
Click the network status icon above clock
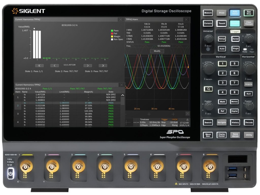pyautogui.click(x=187, y=119)
